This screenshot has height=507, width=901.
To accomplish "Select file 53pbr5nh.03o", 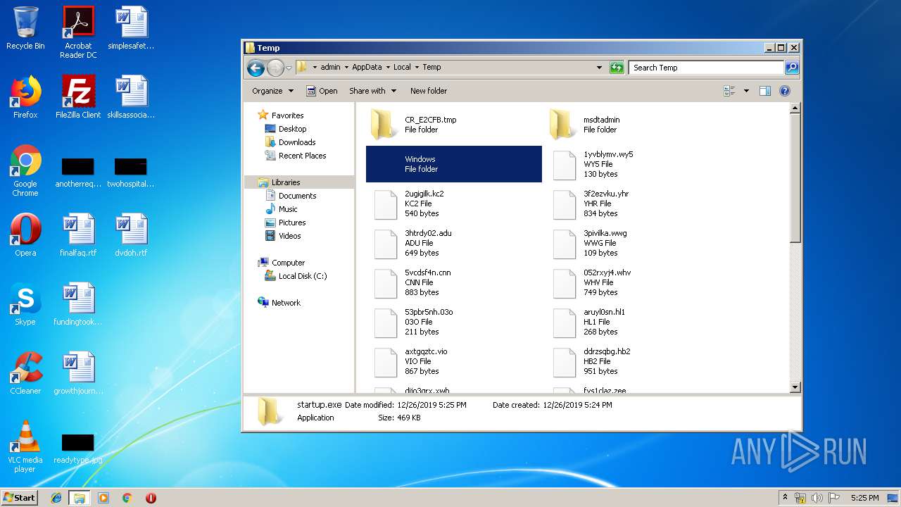I will click(454, 322).
